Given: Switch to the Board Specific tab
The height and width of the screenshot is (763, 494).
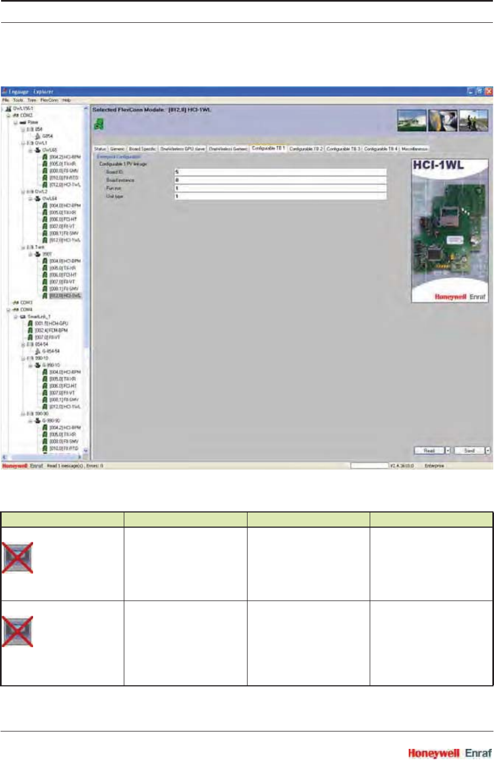Looking at the screenshot, I should [142, 149].
